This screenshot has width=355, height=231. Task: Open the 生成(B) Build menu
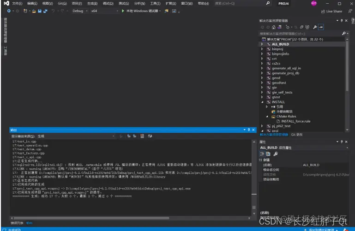[92, 3]
